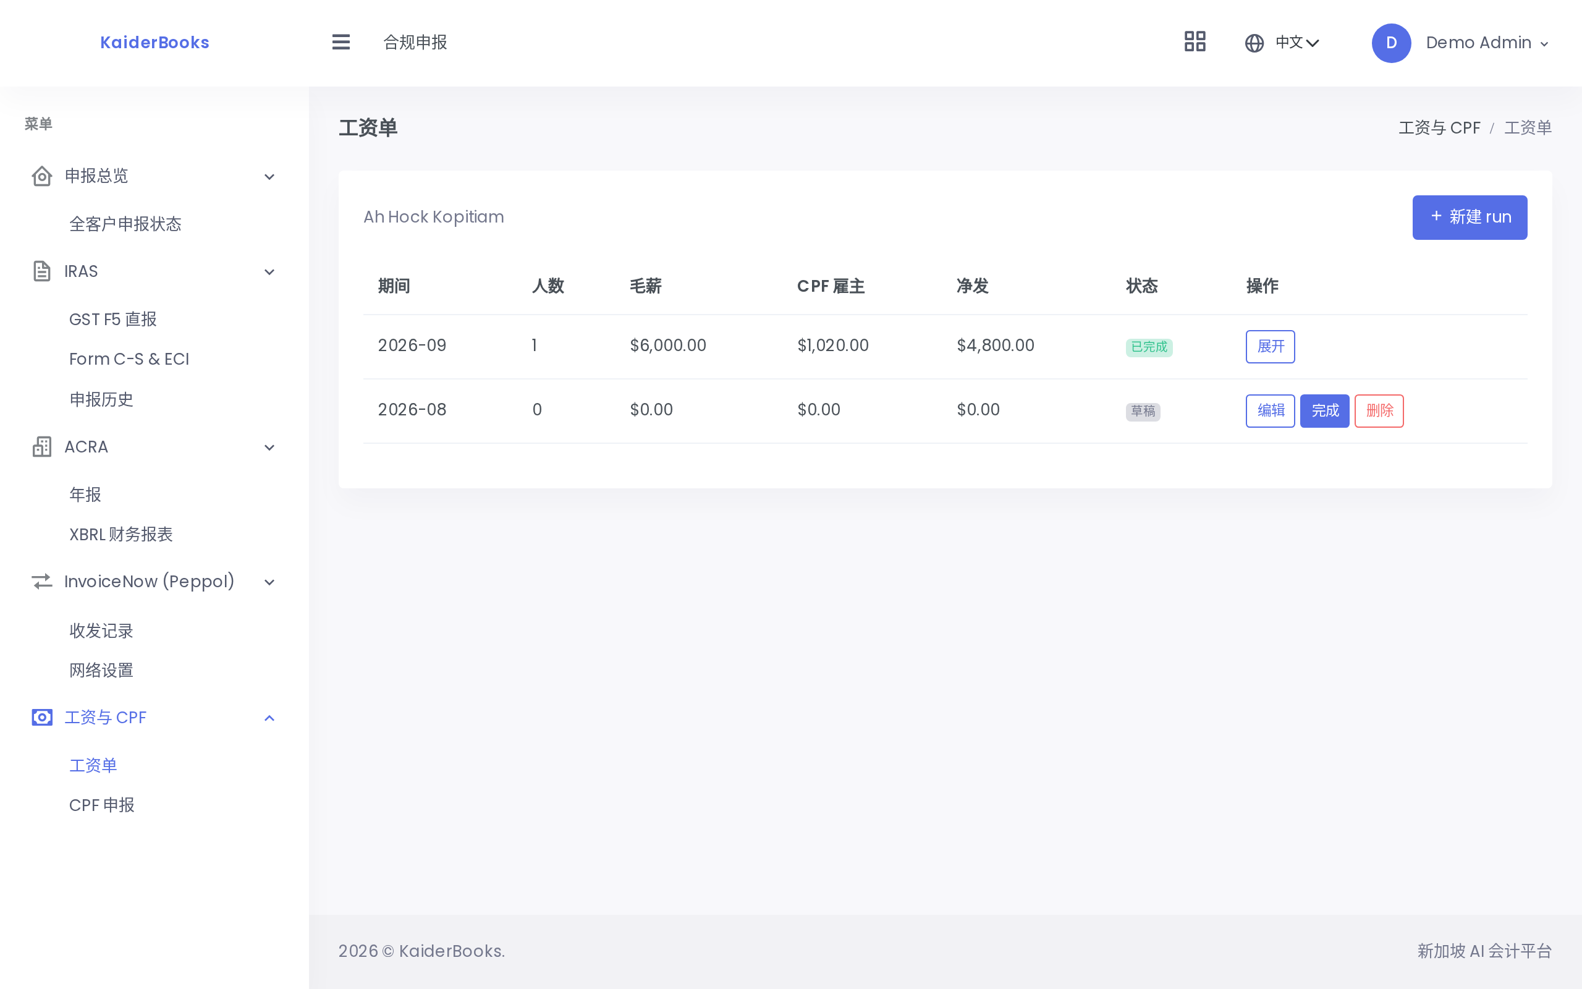1582x989 pixels.
Task: Open 全客户申报状态 menu item
Action: tap(125, 224)
